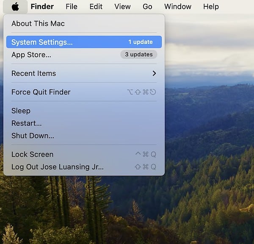
Task: Click Lock Screen
Action: point(32,154)
